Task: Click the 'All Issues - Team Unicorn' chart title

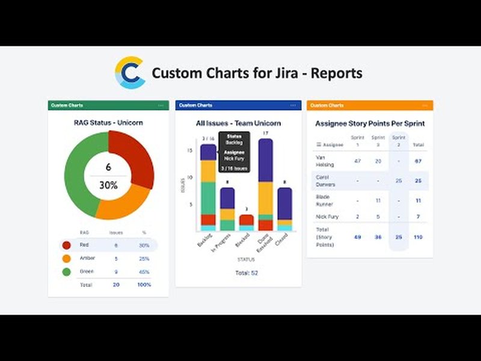Action: (x=238, y=123)
